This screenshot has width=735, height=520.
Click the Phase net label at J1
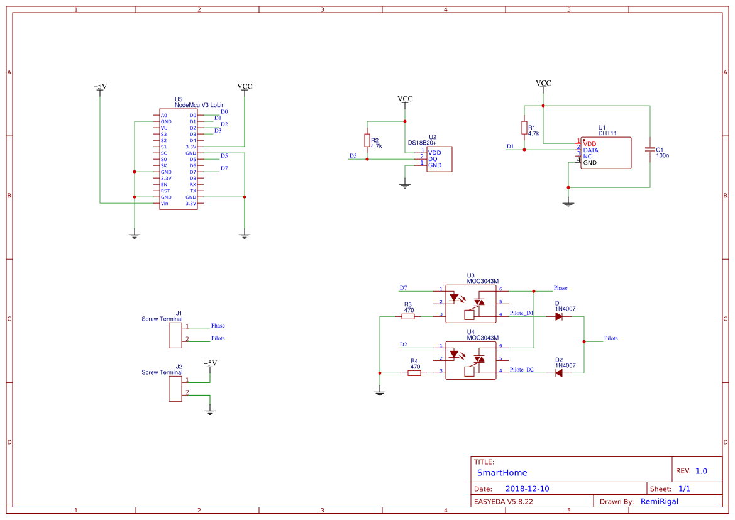point(218,326)
